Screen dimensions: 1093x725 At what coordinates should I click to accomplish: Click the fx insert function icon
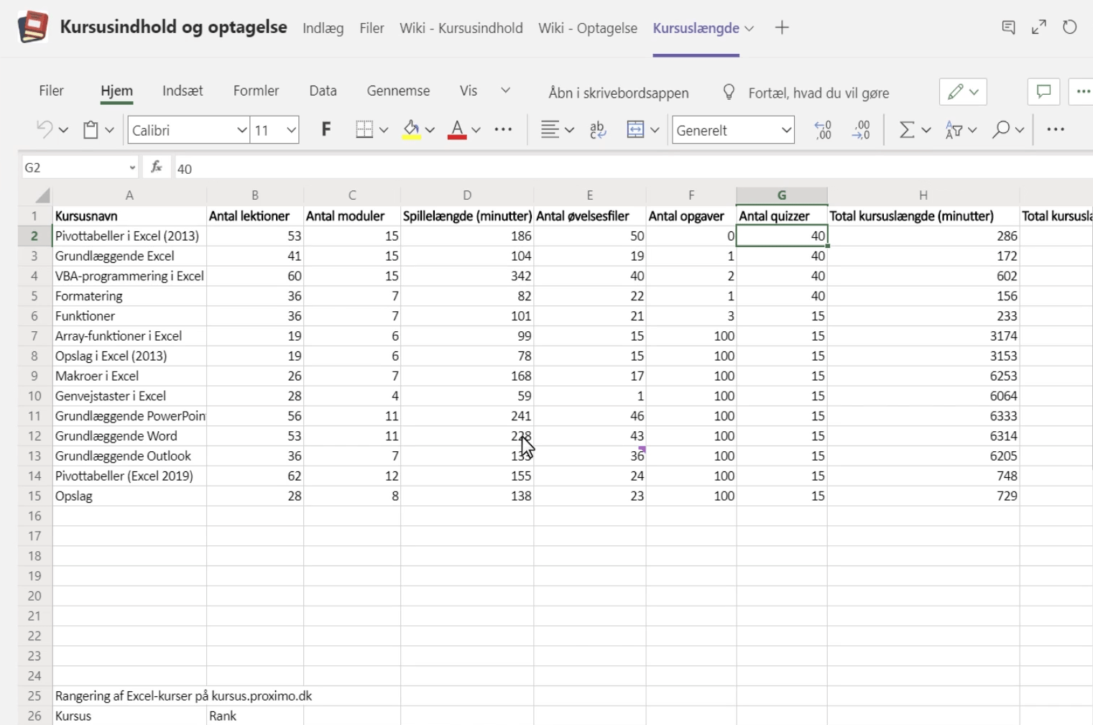[x=156, y=167]
